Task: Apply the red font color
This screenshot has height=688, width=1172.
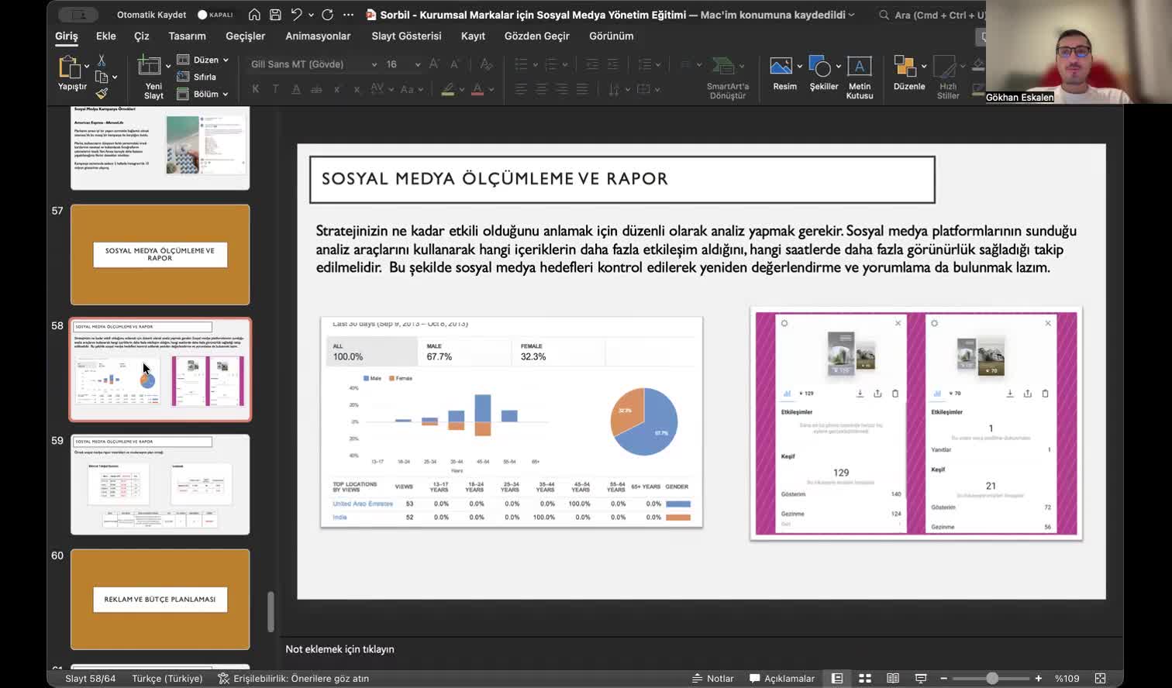Action: 477,89
